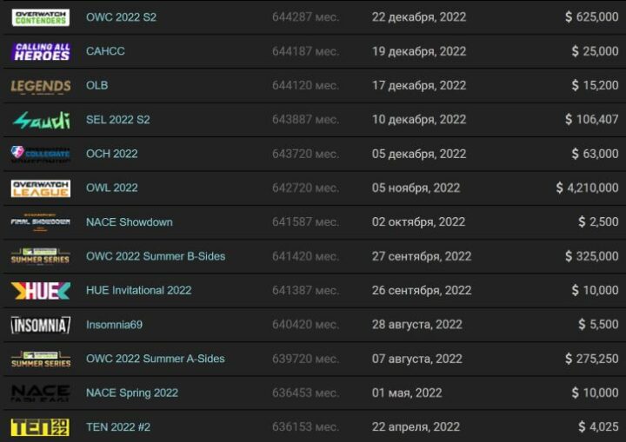Click the $ 106,407 prize amount
Image resolution: width=626 pixels, height=442 pixels.
[592, 119]
